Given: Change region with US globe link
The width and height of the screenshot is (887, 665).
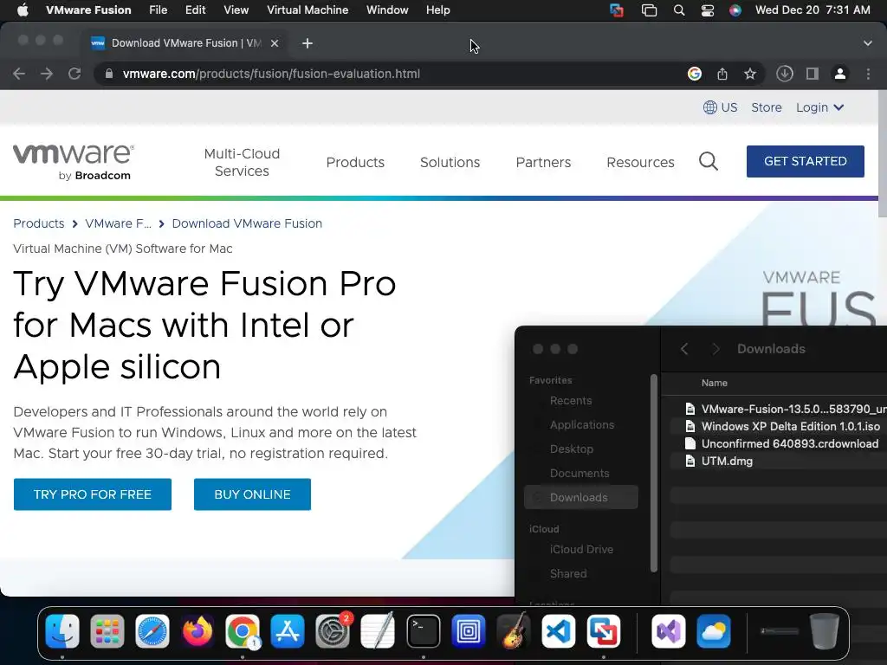Looking at the screenshot, I should coord(720,107).
